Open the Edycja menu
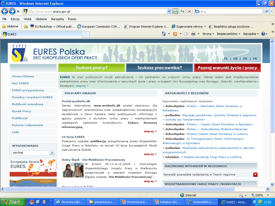Image resolution: width=275 pixels, height=206 pixels. [15, 19]
